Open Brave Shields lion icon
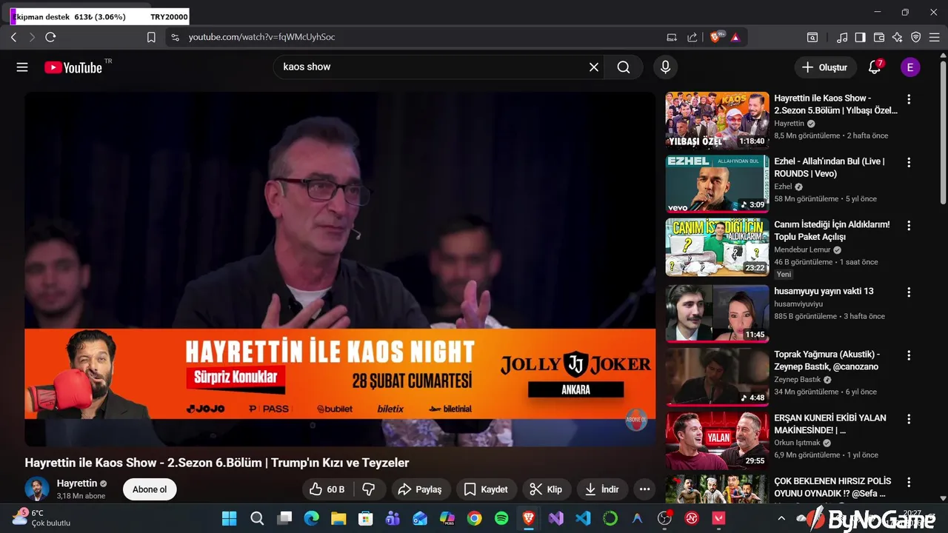The width and height of the screenshot is (948, 533). pos(716,37)
